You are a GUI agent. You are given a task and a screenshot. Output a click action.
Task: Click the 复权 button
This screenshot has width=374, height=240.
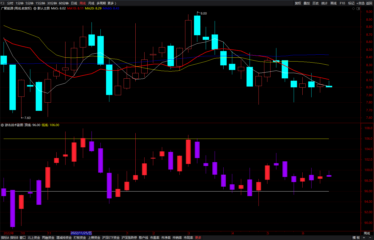click(x=298, y=3)
